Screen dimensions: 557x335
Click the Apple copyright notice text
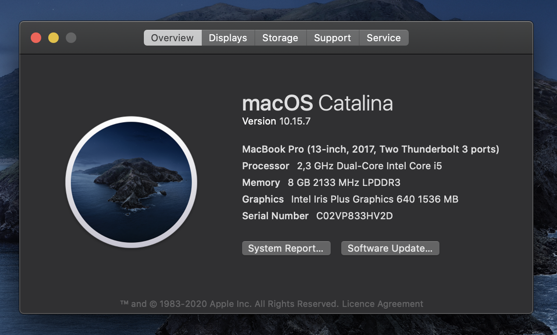click(229, 304)
